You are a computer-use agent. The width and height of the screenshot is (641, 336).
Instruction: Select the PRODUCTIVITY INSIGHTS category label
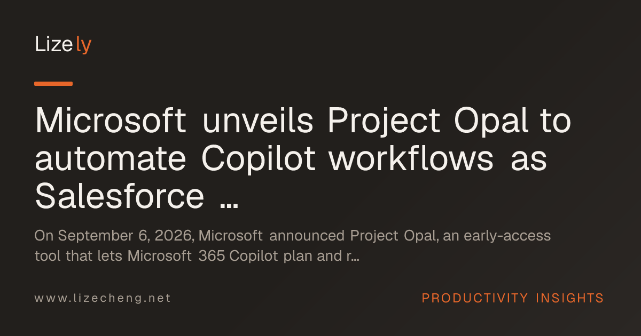513,298
